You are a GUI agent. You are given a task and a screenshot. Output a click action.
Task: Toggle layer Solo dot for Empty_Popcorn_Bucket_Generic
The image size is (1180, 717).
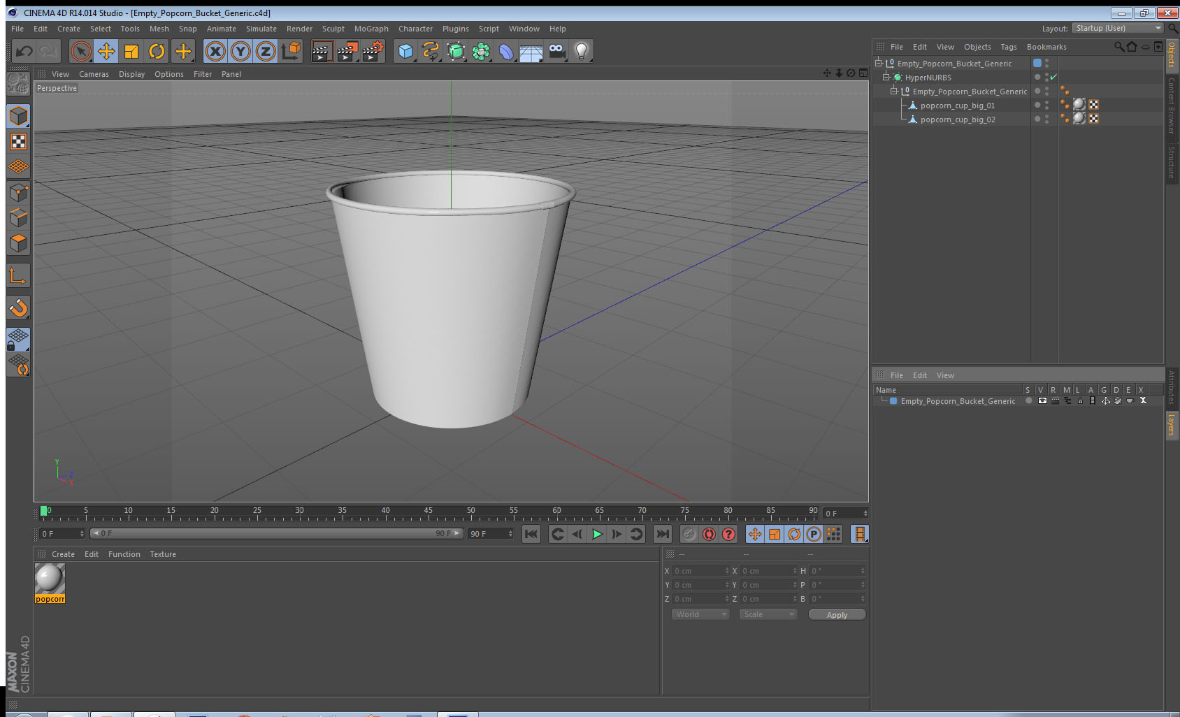pyautogui.click(x=1028, y=400)
